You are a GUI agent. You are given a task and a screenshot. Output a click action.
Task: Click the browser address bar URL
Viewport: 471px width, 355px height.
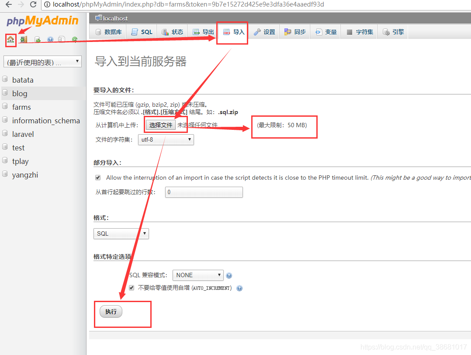(188, 4)
